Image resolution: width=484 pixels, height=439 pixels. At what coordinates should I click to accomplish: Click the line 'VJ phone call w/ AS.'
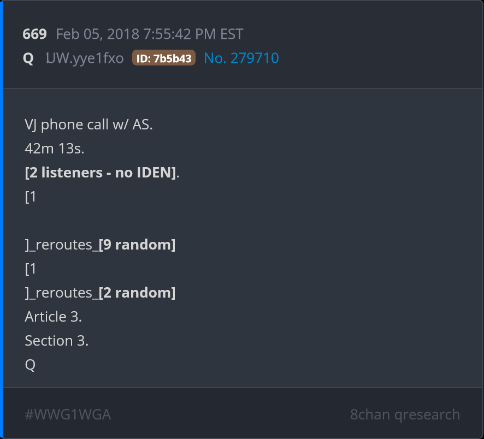[88, 124]
